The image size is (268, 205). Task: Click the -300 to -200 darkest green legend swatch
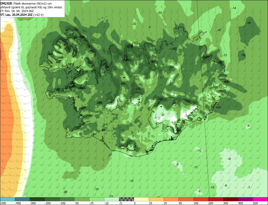(x=37, y=199)
